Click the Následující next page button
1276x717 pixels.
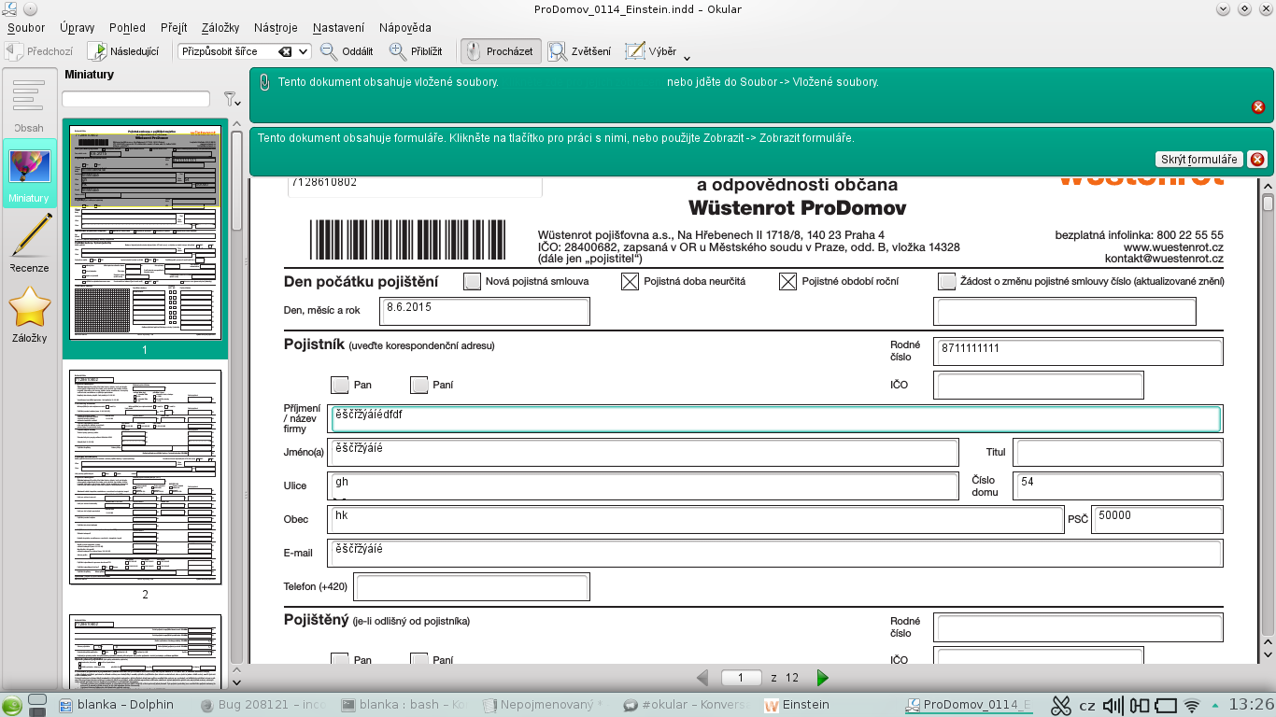tap(124, 51)
